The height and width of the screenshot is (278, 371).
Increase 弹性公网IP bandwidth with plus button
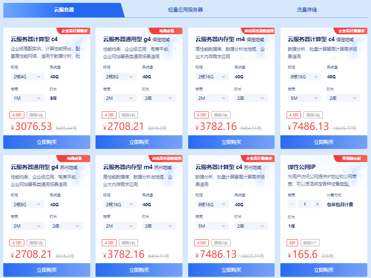[317, 204]
